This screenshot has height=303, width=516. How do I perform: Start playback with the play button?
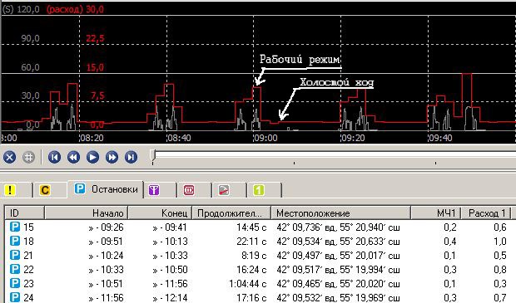(93, 157)
